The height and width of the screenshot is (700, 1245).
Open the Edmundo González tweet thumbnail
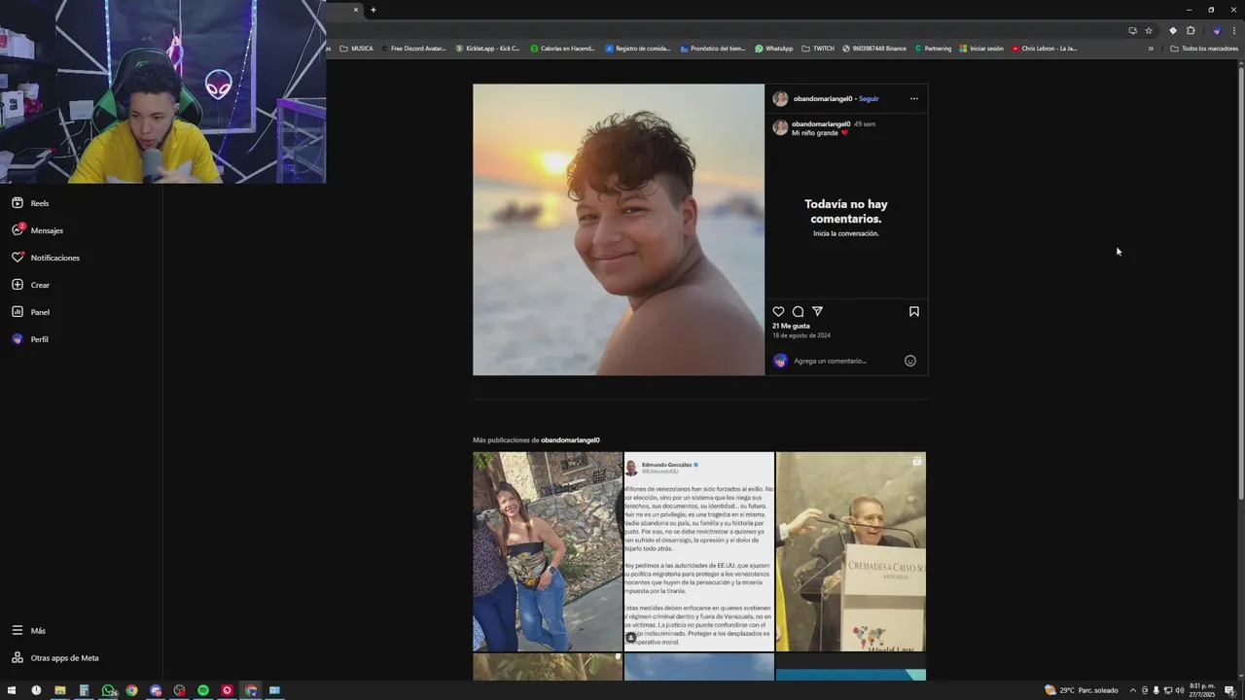(699, 551)
